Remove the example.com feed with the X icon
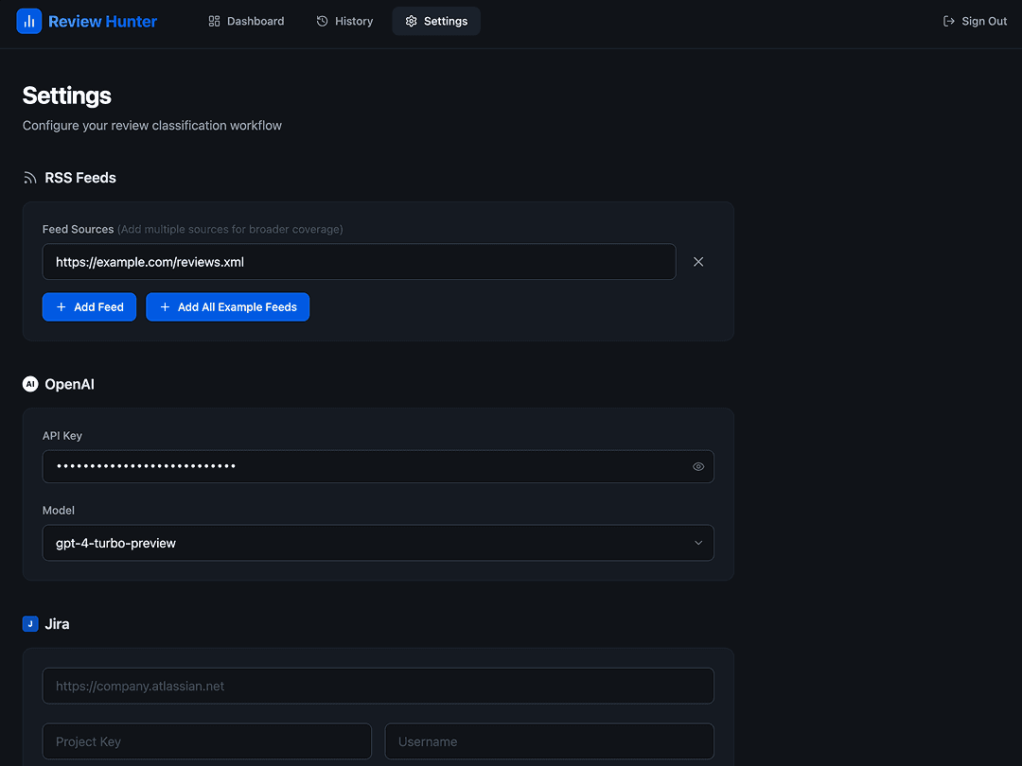This screenshot has height=766, width=1022. (698, 262)
